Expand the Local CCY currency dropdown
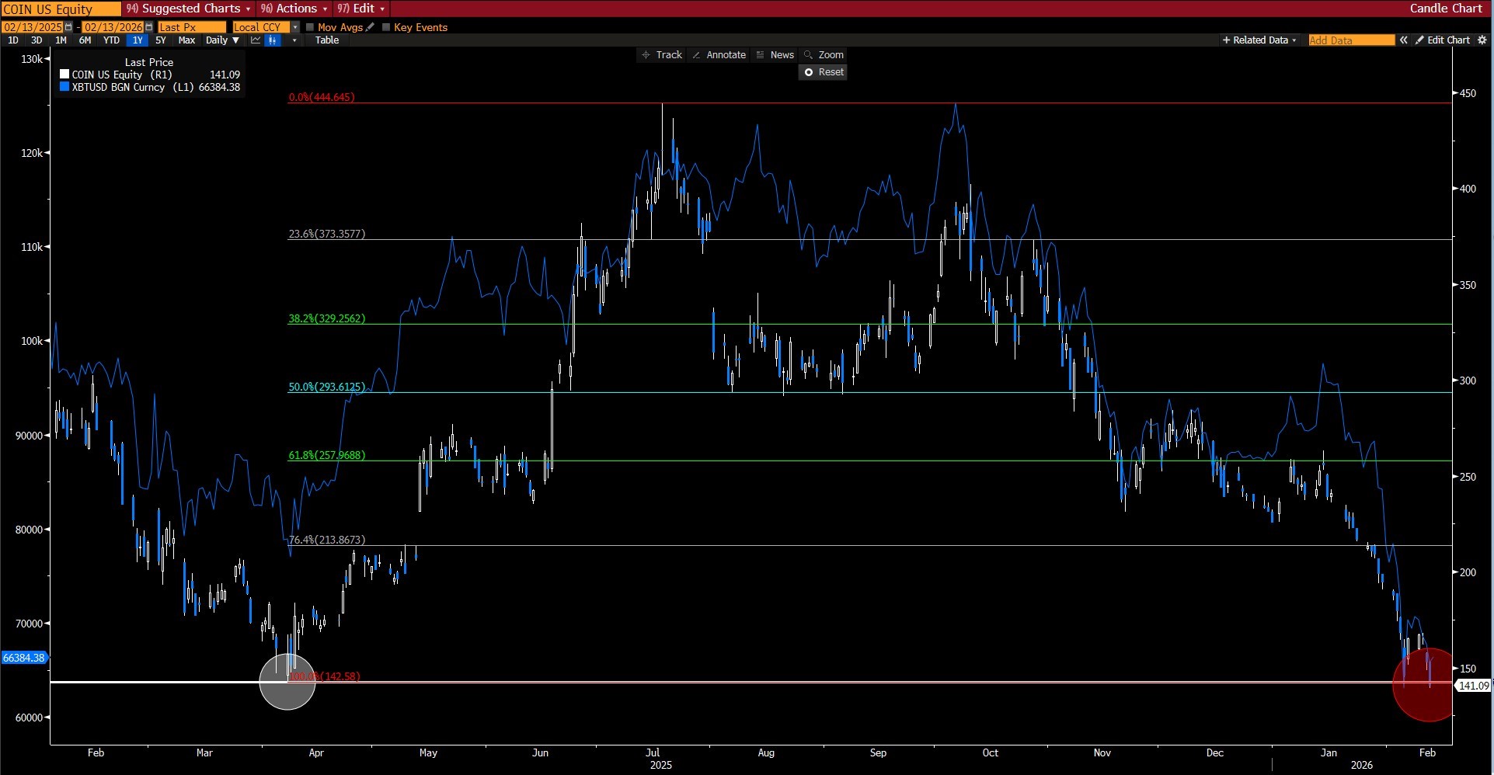 [295, 27]
